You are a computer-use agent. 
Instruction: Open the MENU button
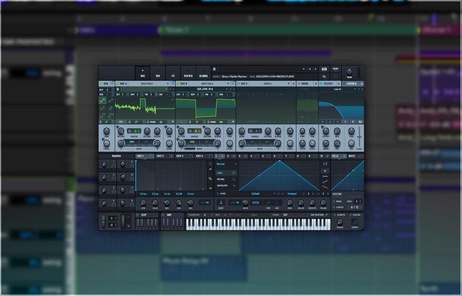336,69
